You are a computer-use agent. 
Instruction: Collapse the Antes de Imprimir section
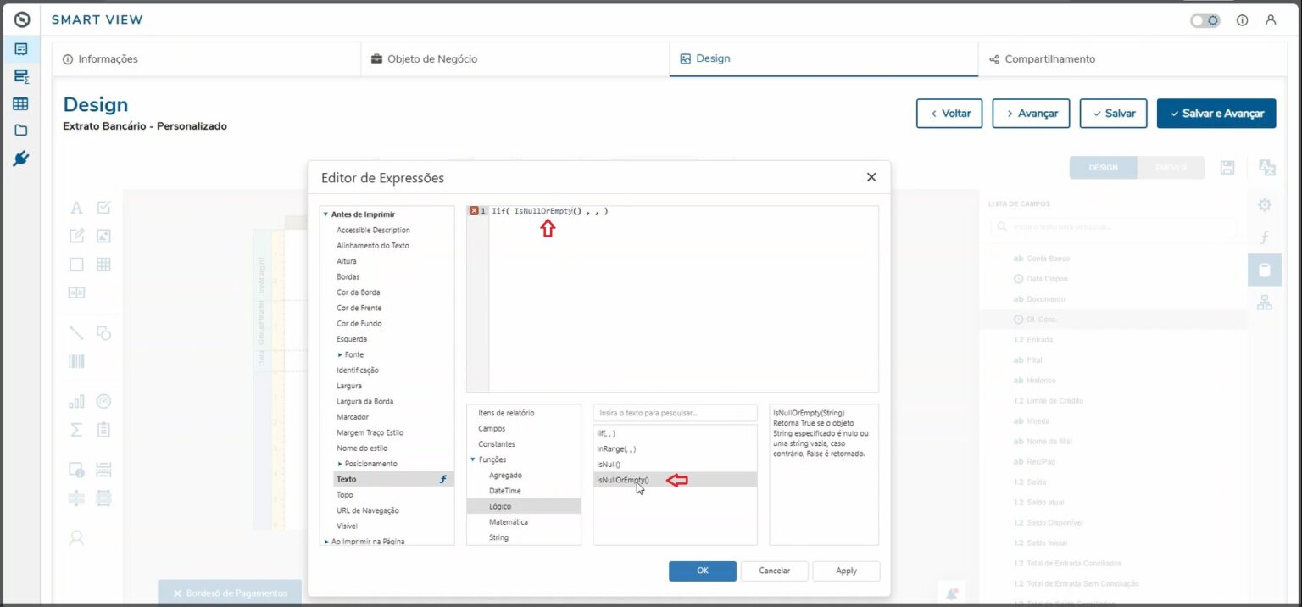(x=325, y=214)
